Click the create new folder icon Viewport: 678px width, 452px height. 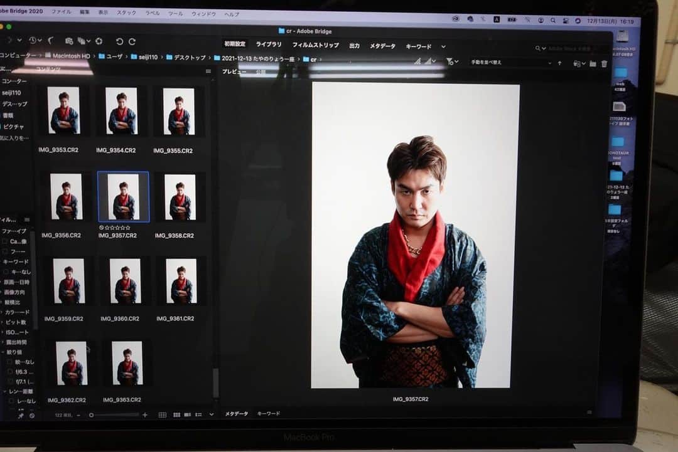tap(593, 64)
